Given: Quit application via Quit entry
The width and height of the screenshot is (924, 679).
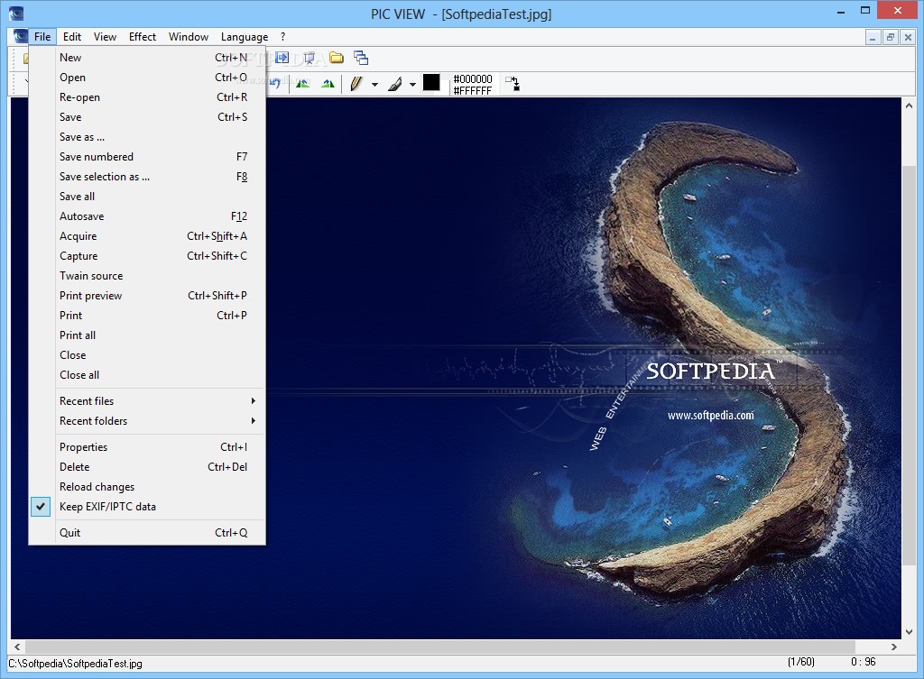Looking at the screenshot, I should pos(147,533).
